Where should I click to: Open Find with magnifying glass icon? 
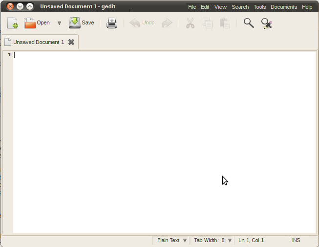249,23
